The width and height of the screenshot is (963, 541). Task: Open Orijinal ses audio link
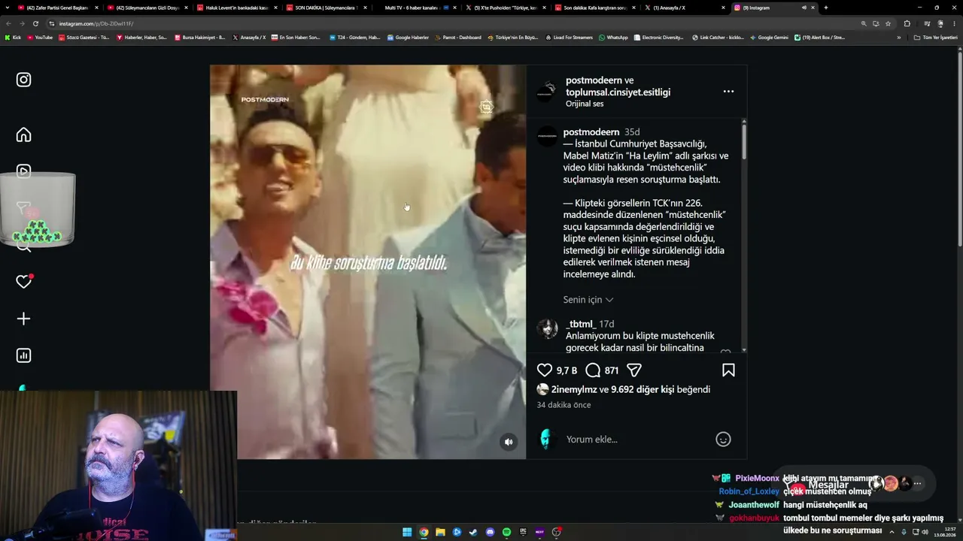click(x=585, y=104)
